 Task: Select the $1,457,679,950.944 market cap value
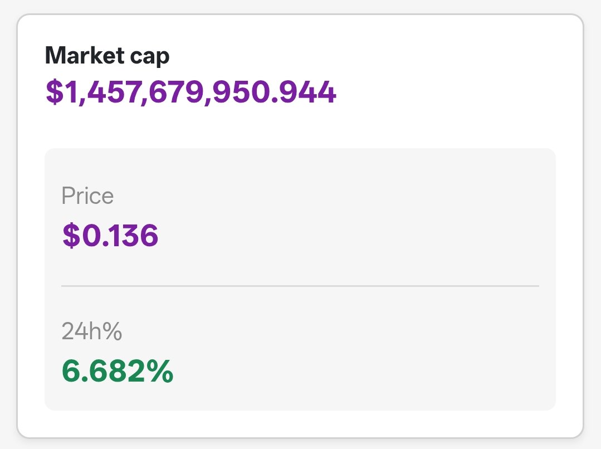pos(191,92)
